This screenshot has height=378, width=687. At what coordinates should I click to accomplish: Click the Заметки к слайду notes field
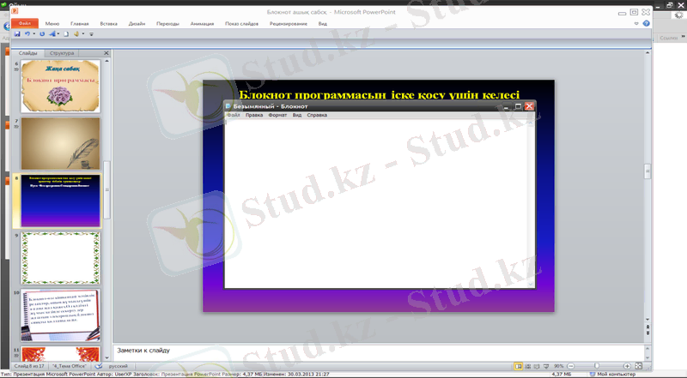pos(378,351)
